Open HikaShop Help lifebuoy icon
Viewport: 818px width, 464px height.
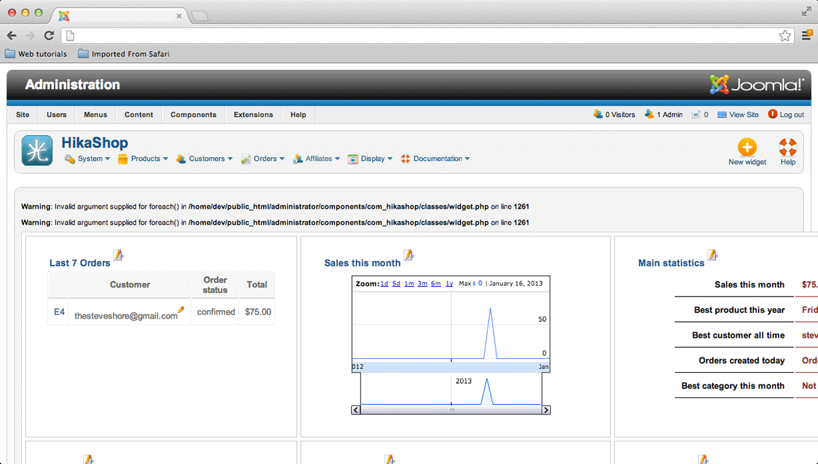(788, 147)
